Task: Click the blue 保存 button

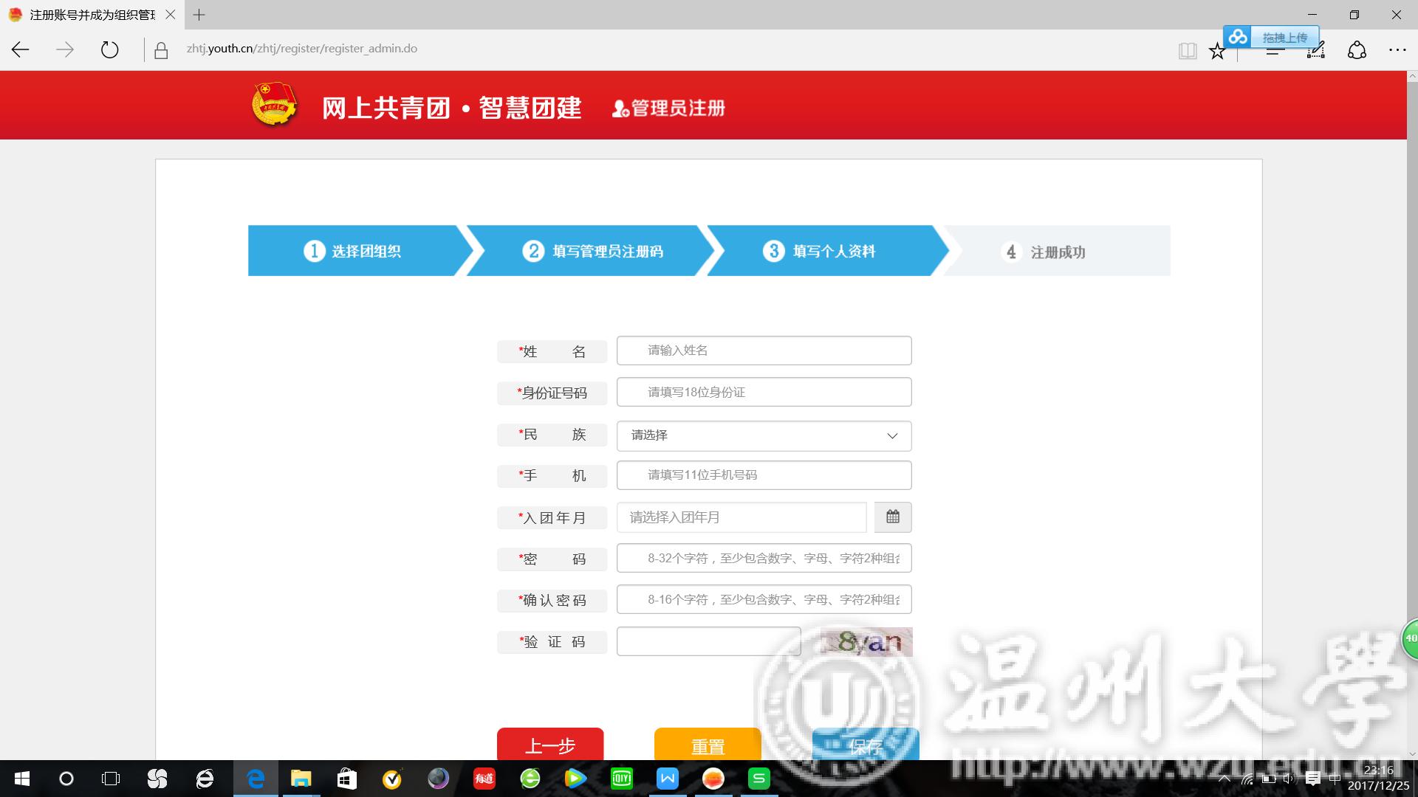Action: click(x=865, y=744)
